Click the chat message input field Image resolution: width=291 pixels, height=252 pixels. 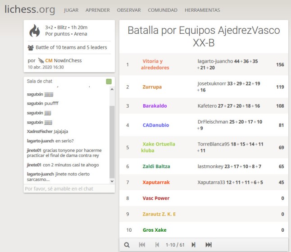tap(69, 189)
